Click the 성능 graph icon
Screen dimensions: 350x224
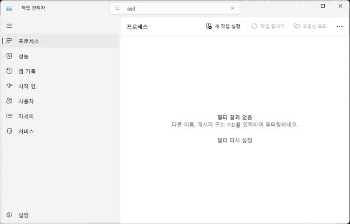9,56
